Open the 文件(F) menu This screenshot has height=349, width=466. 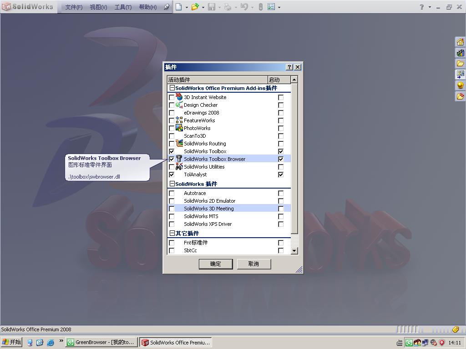pos(74,7)
